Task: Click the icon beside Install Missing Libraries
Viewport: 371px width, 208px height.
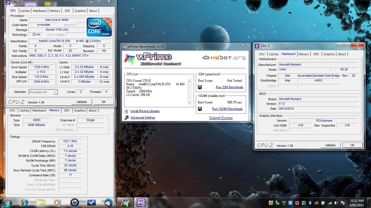Action: pos(126,111)
